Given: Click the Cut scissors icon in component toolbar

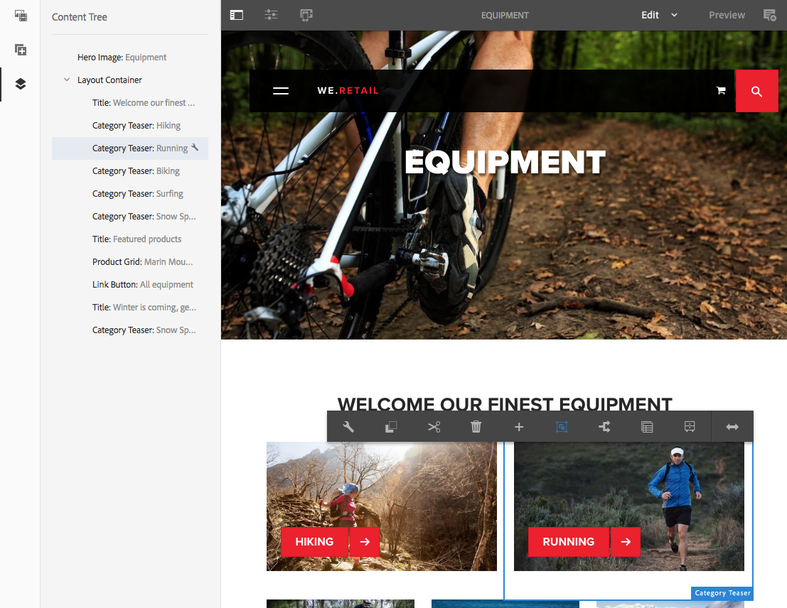Looking at the screenshot, I should 434,427.
